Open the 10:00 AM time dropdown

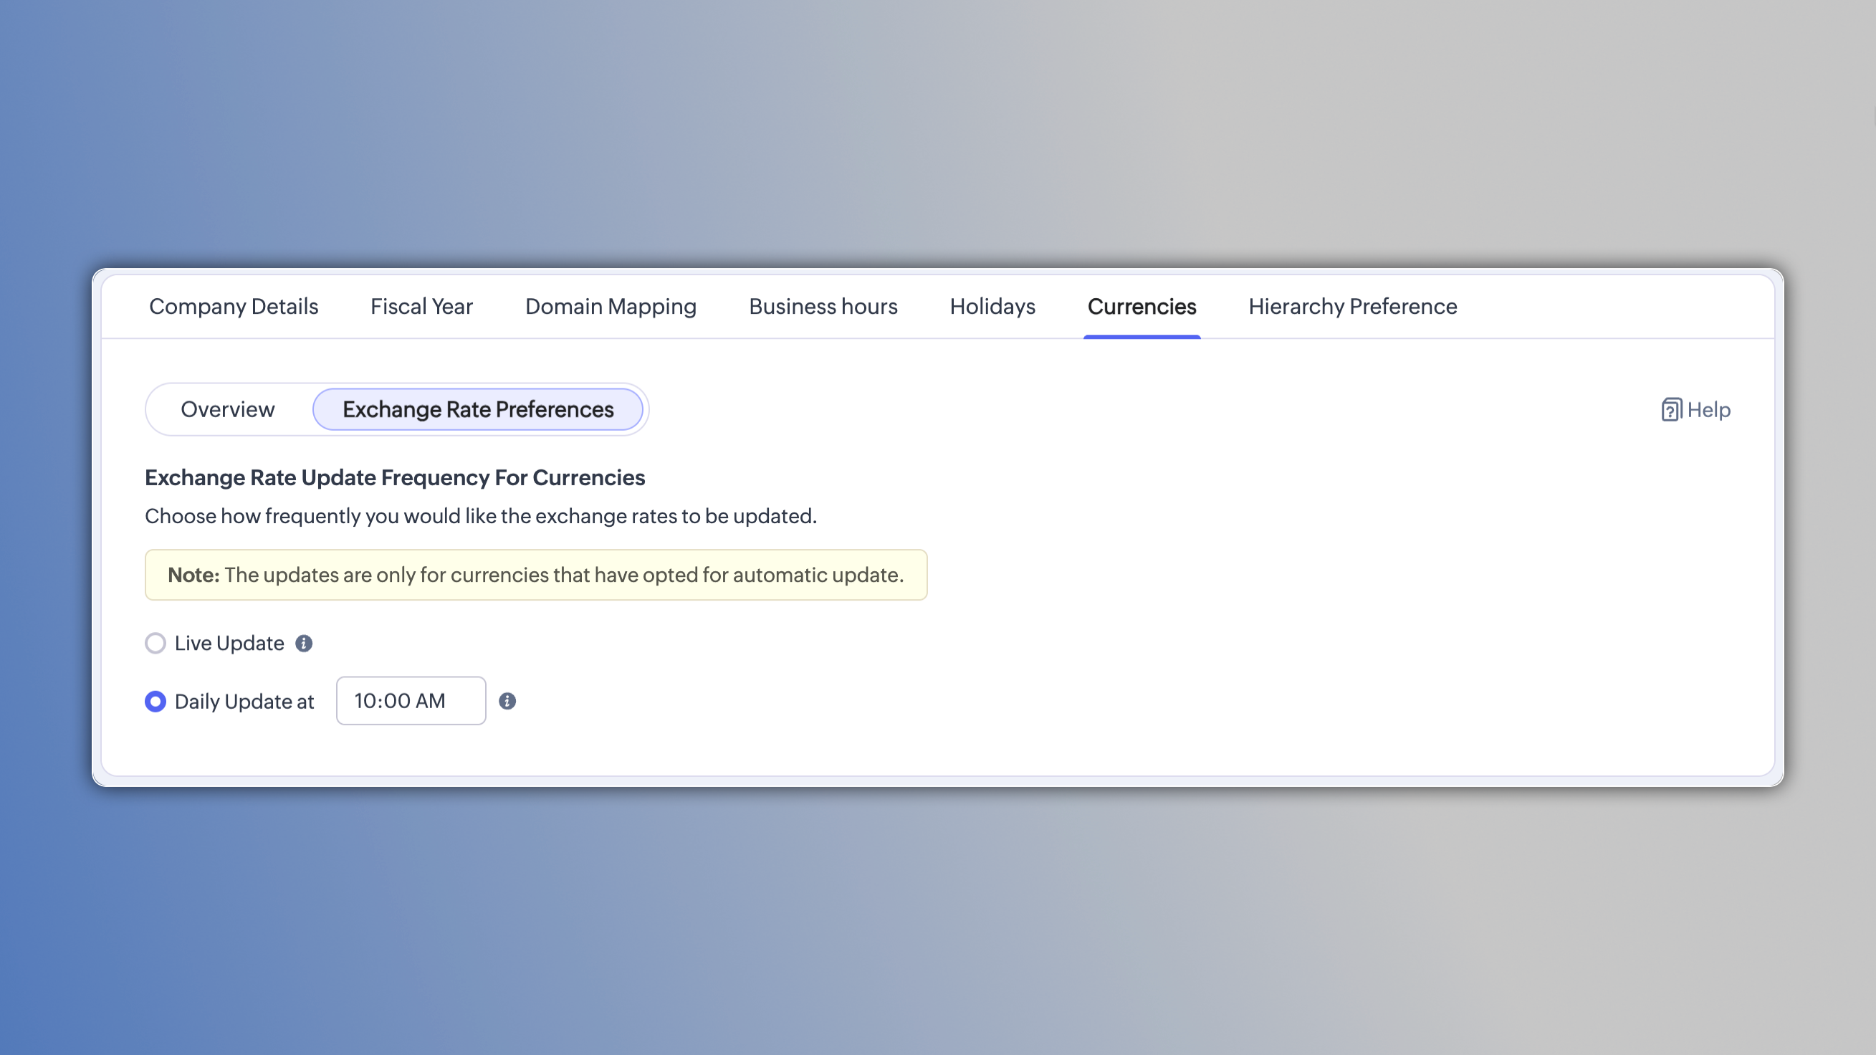point(411,701)
